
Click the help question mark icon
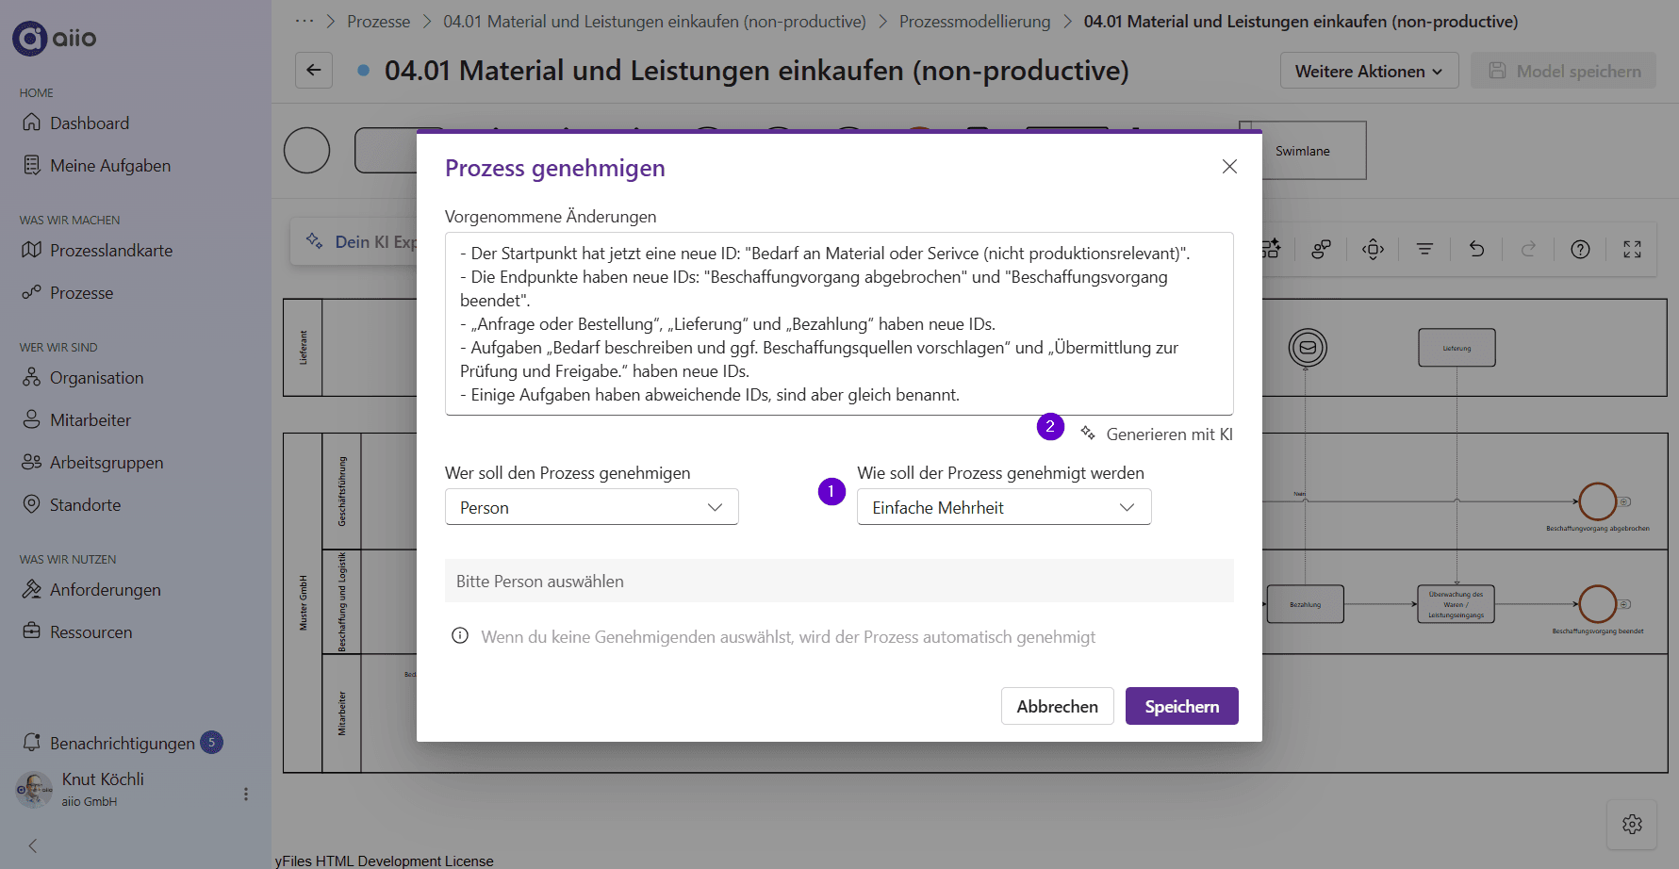[1581, 249]
